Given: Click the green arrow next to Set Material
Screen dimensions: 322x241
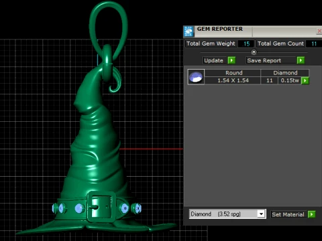Looking at the screenshot, I should (x=311, y=214).
